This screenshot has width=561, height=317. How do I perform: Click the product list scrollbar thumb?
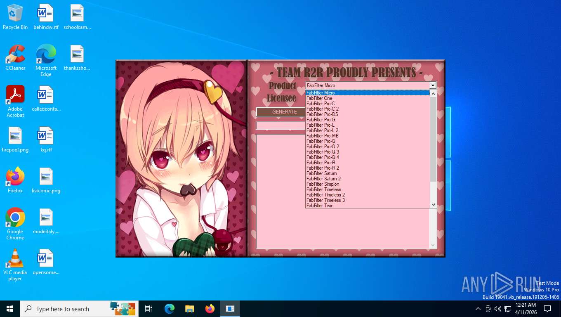click(433, 140)
